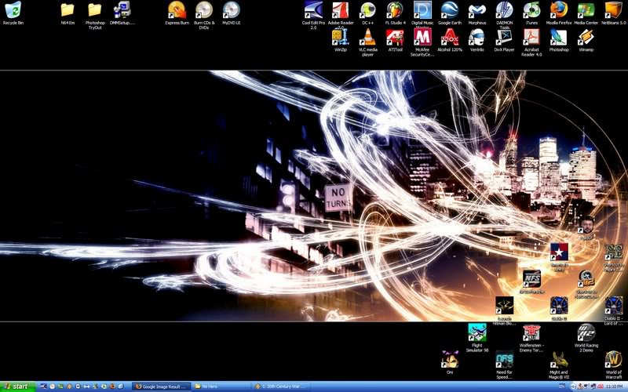Launch Oni game shortcut
The image size is (628, 392).
450,362
